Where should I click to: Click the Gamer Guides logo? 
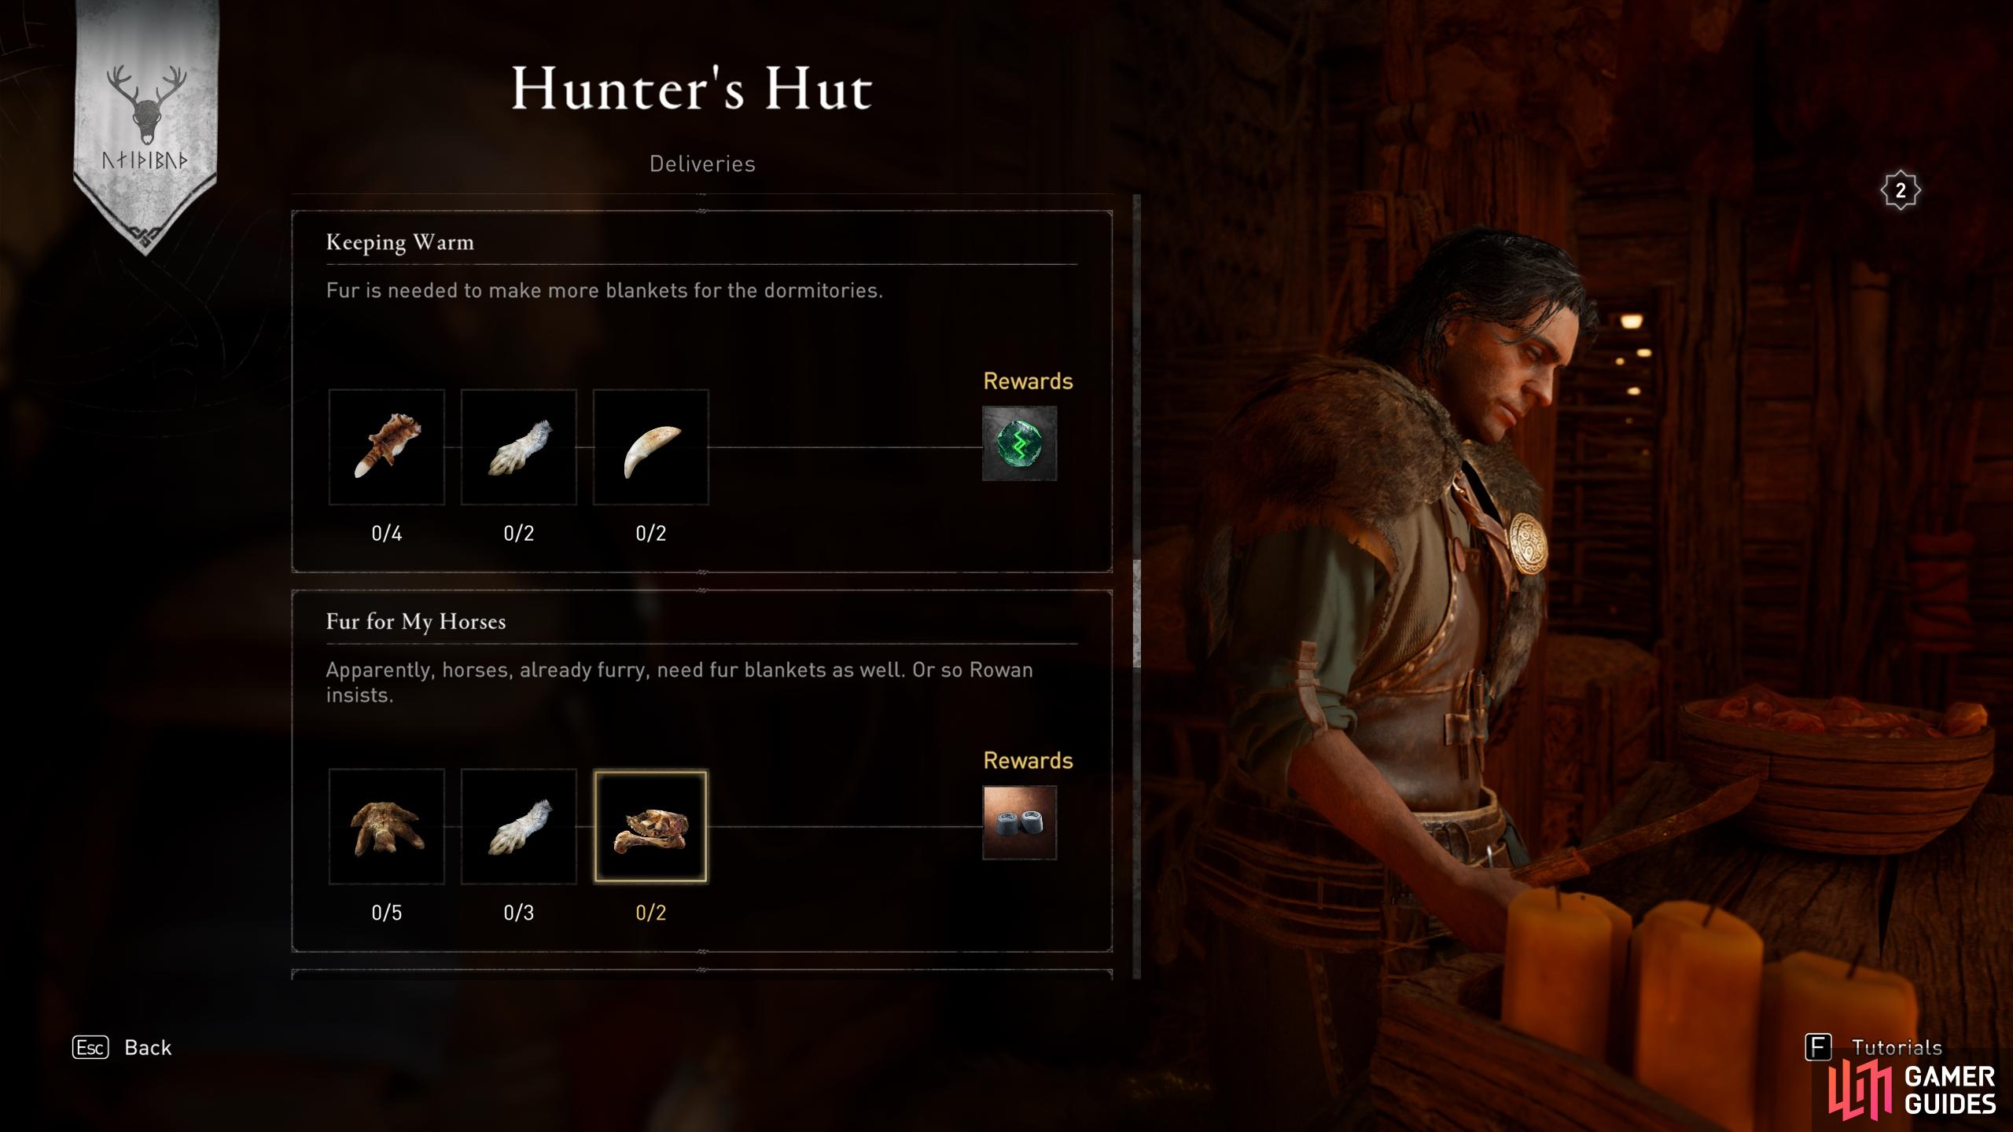click(1912, 1089)
